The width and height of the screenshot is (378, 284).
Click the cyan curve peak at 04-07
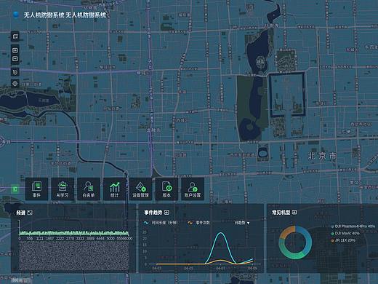click(220, 233)
